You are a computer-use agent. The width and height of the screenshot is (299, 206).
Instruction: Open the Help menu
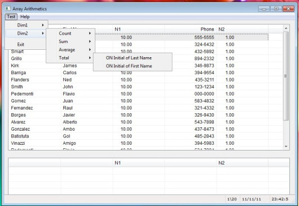[x=25, y=16]
